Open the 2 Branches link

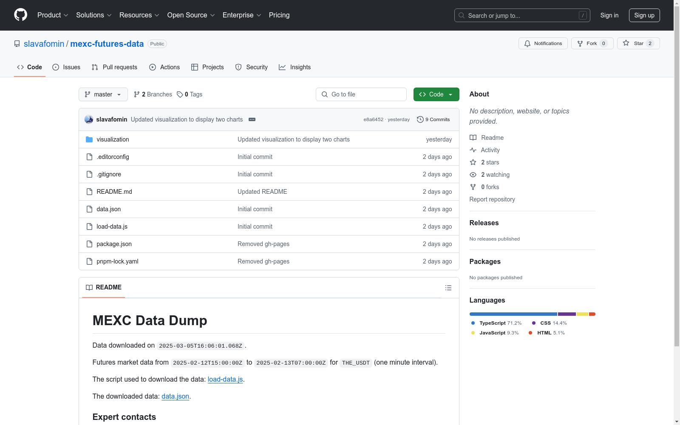point(153,94)
